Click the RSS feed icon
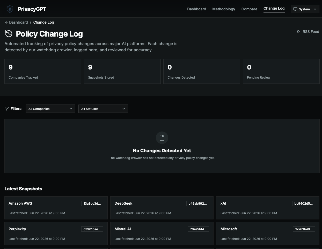Viewport: 322px width, 249px height. coord(298,32)
